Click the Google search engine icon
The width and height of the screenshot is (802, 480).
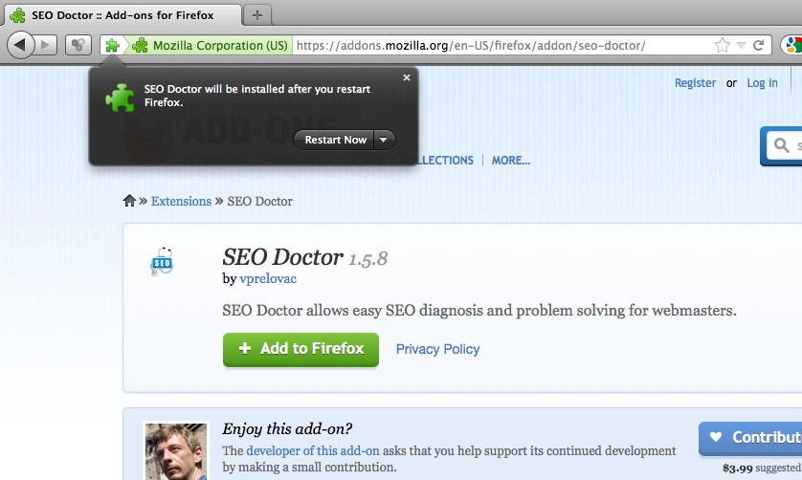793,46
